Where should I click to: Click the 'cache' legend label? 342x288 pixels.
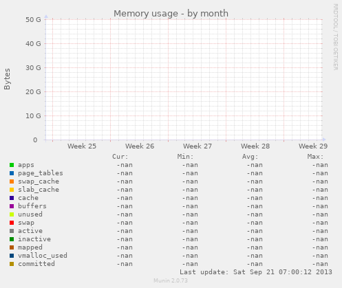pos(28,198)
